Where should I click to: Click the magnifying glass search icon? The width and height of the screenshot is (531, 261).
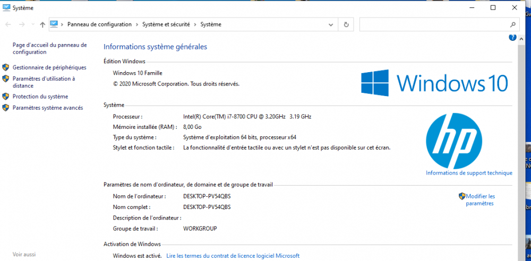click(512, 24)
